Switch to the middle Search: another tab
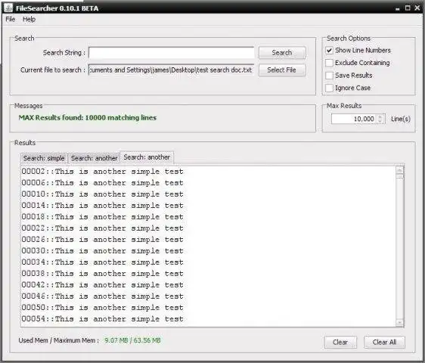 coord(94,158)
